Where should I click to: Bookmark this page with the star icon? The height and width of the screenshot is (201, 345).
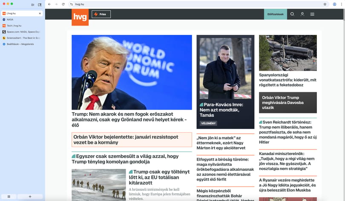[325, 4]
